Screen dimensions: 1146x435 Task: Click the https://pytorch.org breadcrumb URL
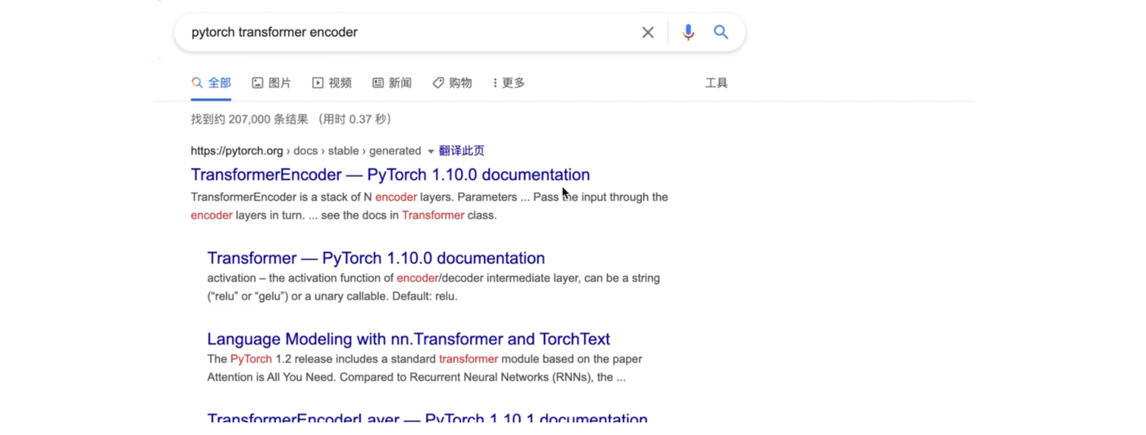(x=237, y=151)
